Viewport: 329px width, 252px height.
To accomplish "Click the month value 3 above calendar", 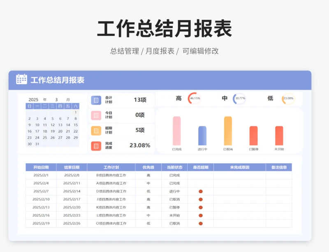I will click(x=56, y=99).
